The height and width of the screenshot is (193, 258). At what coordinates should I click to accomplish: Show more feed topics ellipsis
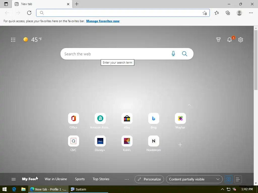[127, 179]
